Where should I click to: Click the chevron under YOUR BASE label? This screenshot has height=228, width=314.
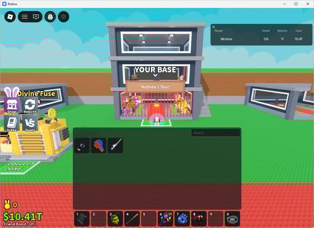click(155, 76)
